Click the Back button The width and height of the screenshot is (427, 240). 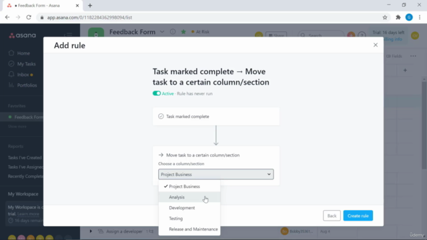click(x=332, y=215)
